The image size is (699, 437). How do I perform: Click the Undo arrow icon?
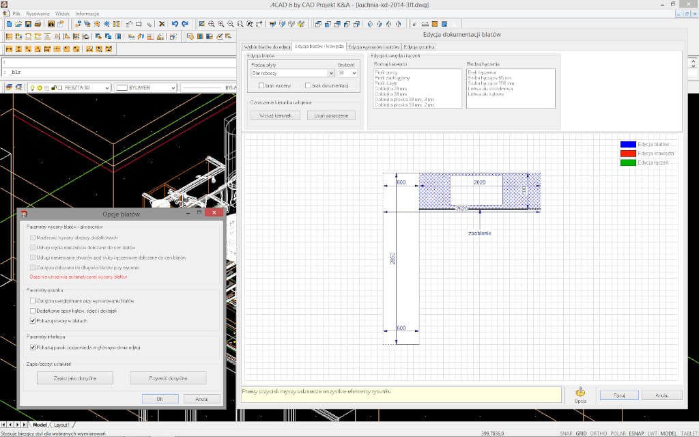(175, 24)
